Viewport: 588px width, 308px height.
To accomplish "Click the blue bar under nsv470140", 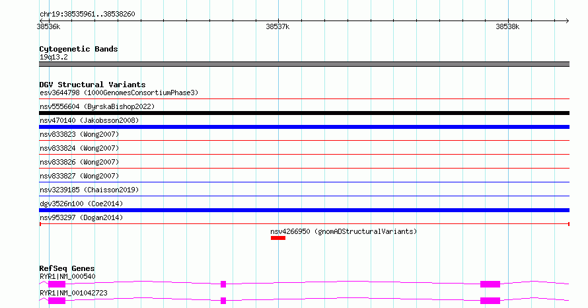I will pos(304,127).
